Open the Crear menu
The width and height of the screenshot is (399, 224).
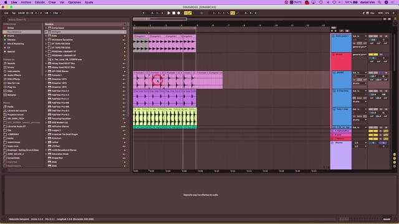pyautogui.click(x=52, y=2)
